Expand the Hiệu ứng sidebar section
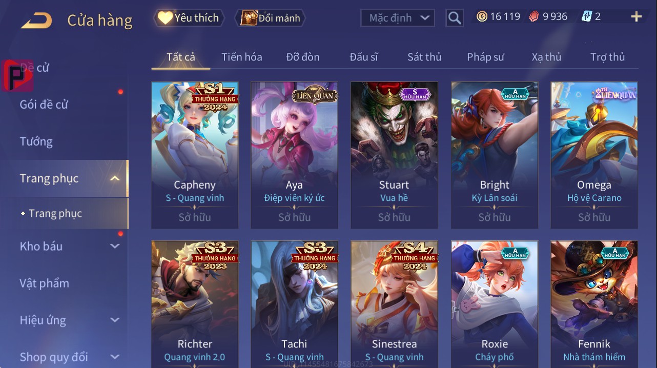The height and width of the screenshot is (368, 657). pyautogui.click(x=115, y=320)
